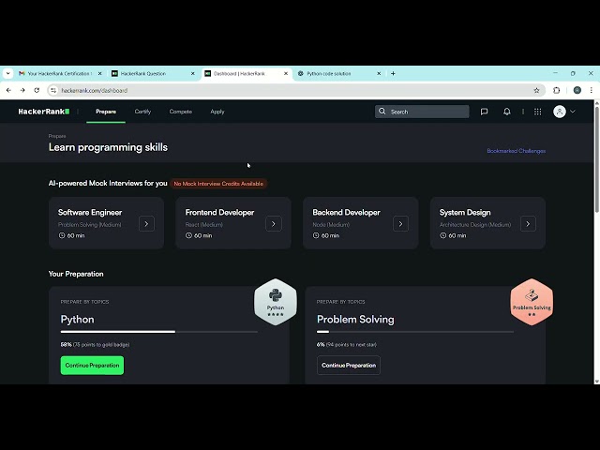Click the scrollbar down arrow

tap(596, 382)
